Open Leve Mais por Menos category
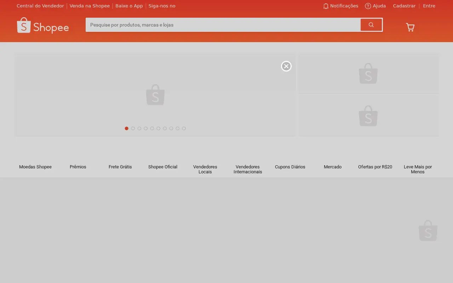 (418, 169)
